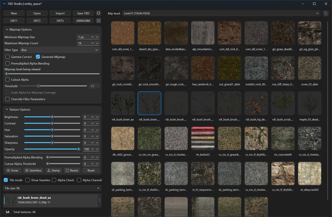Open the Filter Type dropdown
The height and width of the screenshot is (217, 332).
coord(60,50)
